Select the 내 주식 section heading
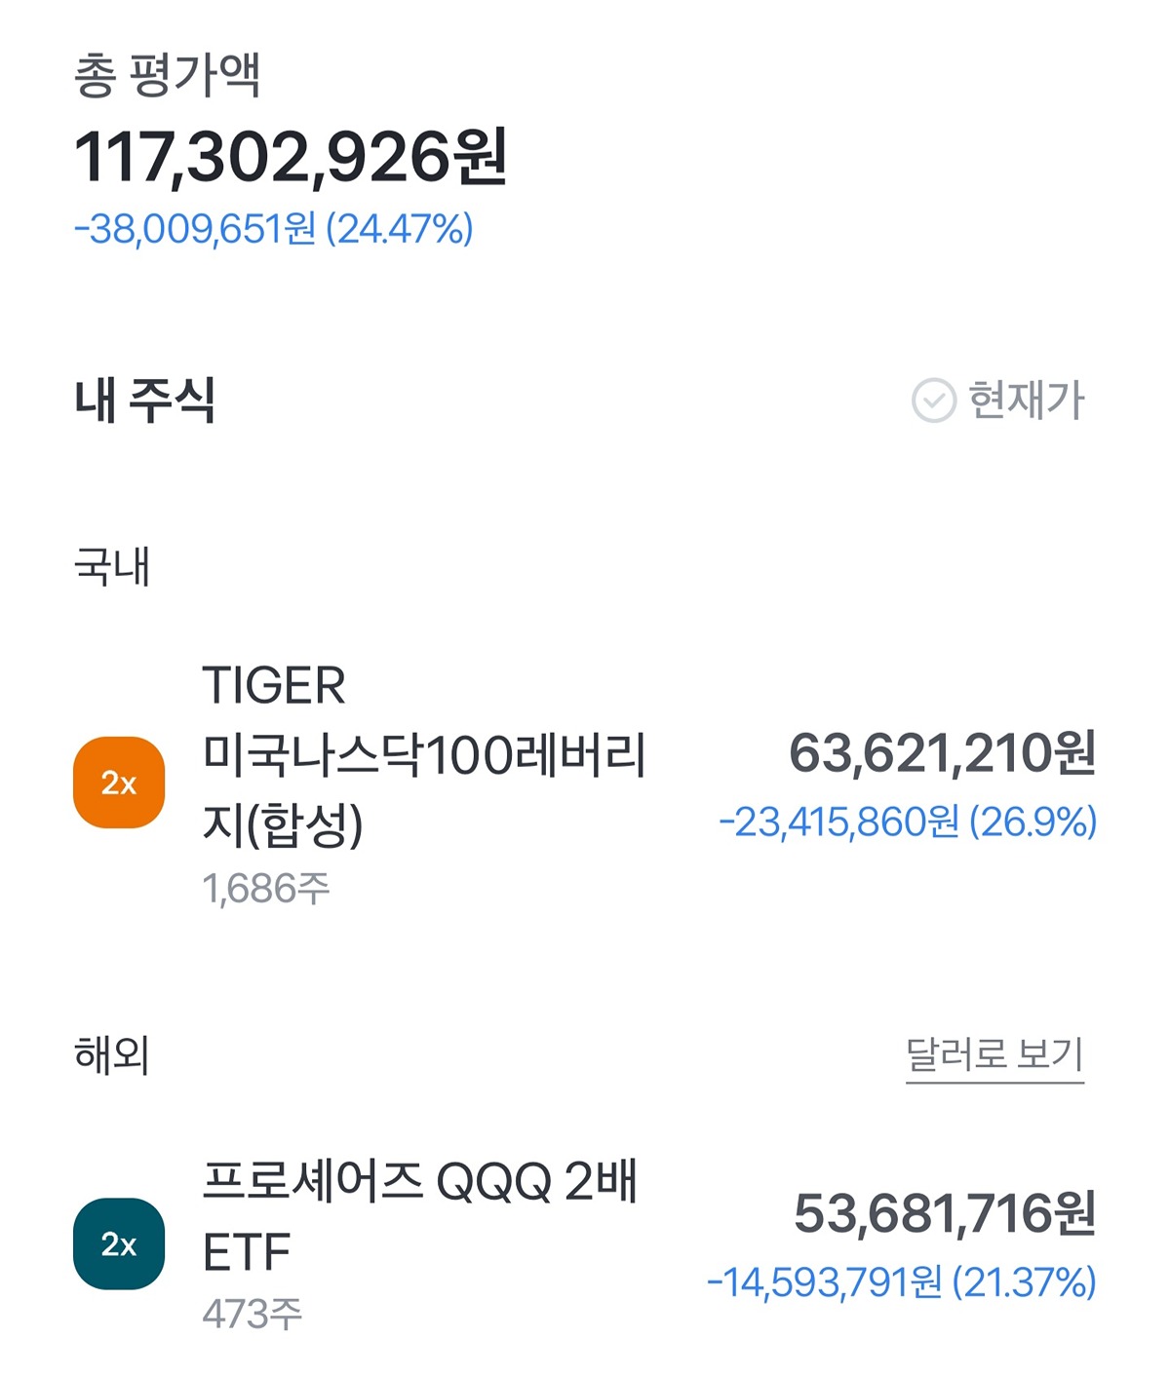The height and width of the screenshot is (1376, 1170). [x=145, y=401]
